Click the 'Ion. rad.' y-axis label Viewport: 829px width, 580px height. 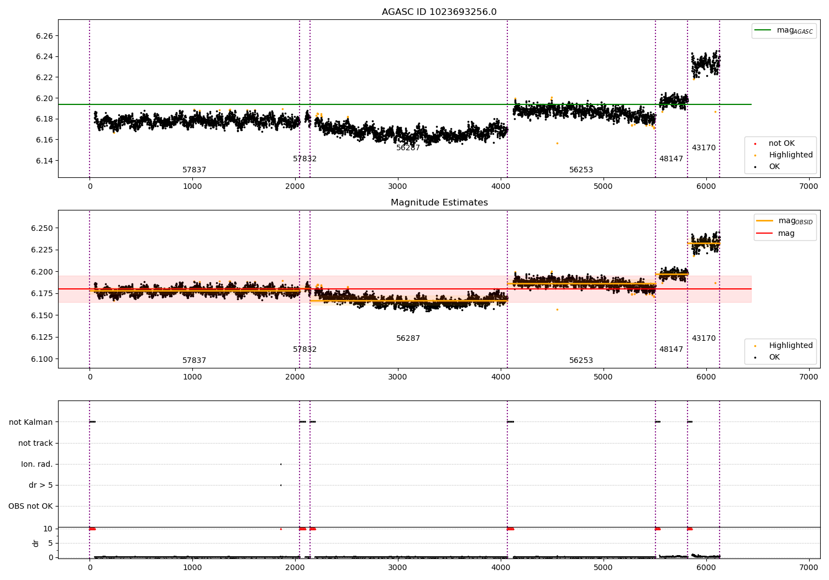[x=37, y=465]
